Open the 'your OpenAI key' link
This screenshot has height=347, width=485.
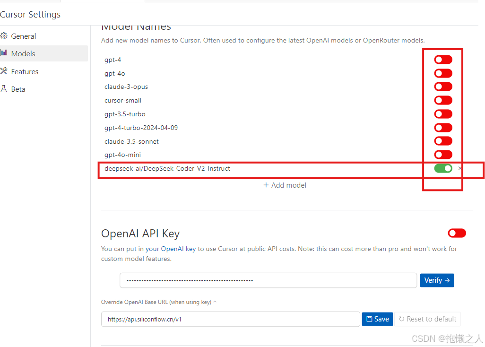pos(171,249)
